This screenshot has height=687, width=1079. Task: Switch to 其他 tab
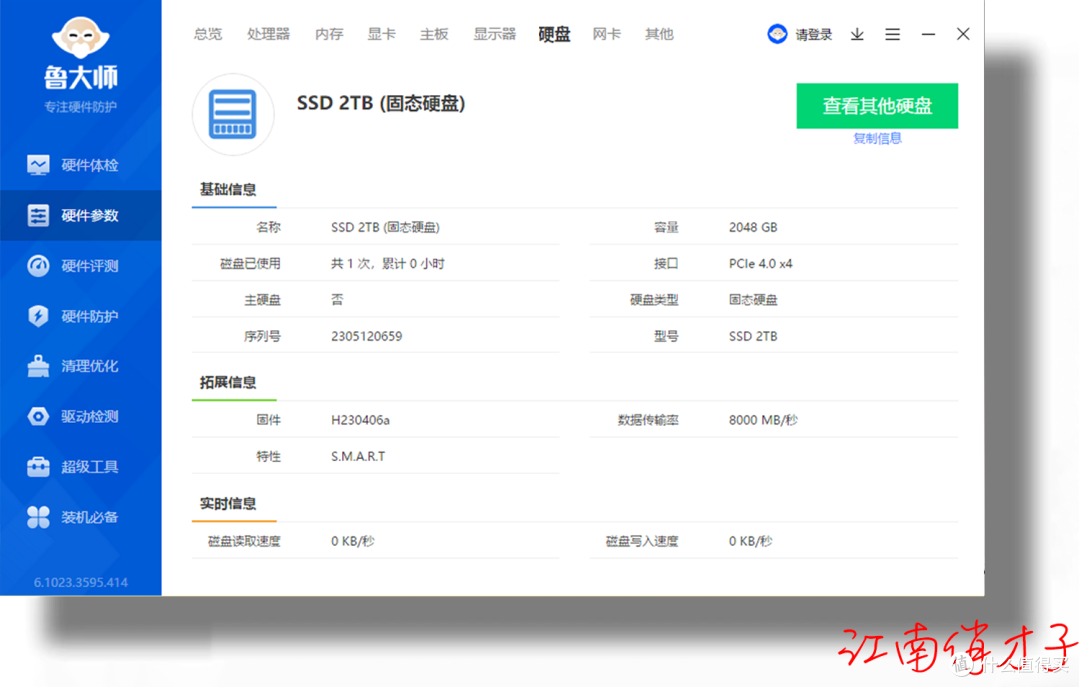(x=660, y=34)
